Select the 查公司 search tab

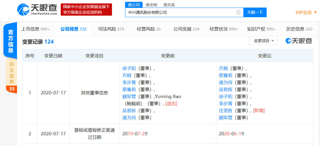coord(134,5)
